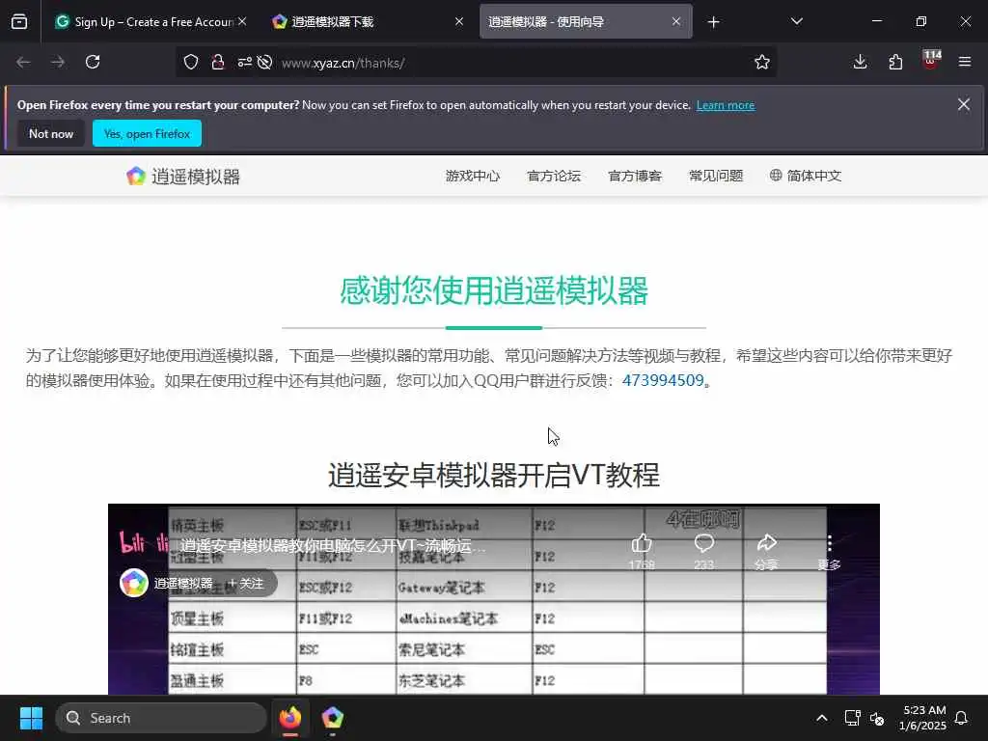Dismiss the Firefox startup notification

coord(964,104)
